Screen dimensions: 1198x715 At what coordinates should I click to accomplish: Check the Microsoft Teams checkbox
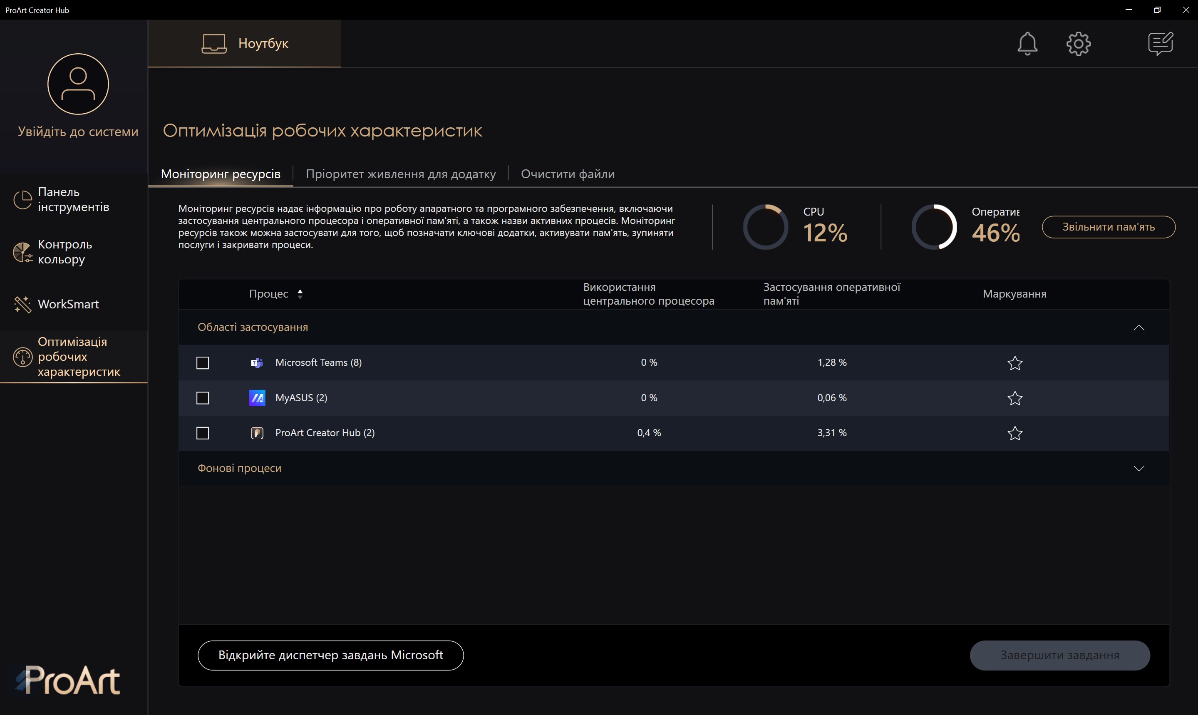pyautogui.click(x=203, y=363)
